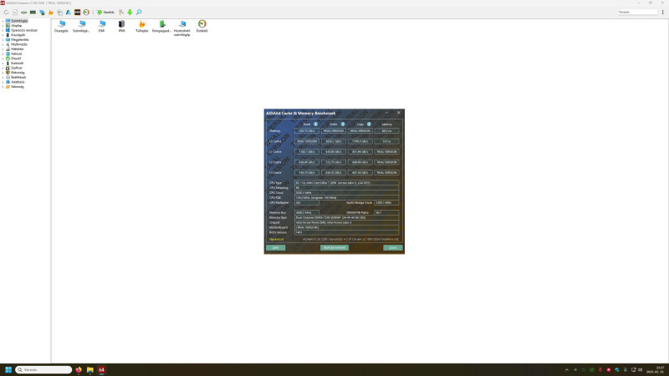
Task: Open the Hordozható számítógép laptop icon
Action: tap(182, 28)
